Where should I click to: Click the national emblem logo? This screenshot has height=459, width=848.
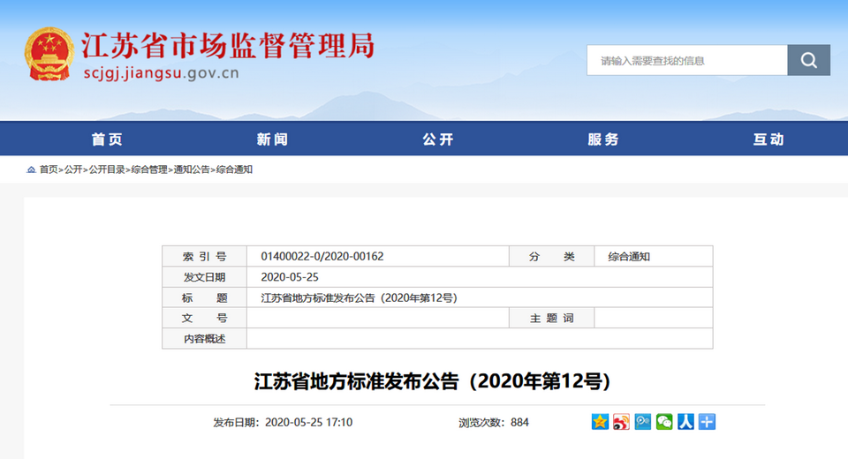49,55
